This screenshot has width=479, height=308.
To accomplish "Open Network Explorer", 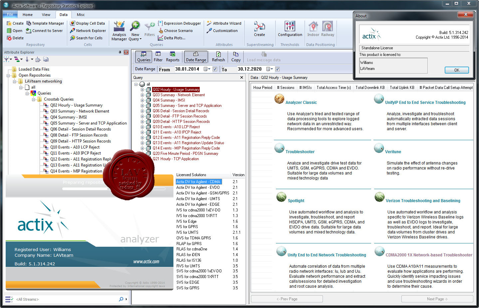I will pyautogui.click(x=88, y=31).
